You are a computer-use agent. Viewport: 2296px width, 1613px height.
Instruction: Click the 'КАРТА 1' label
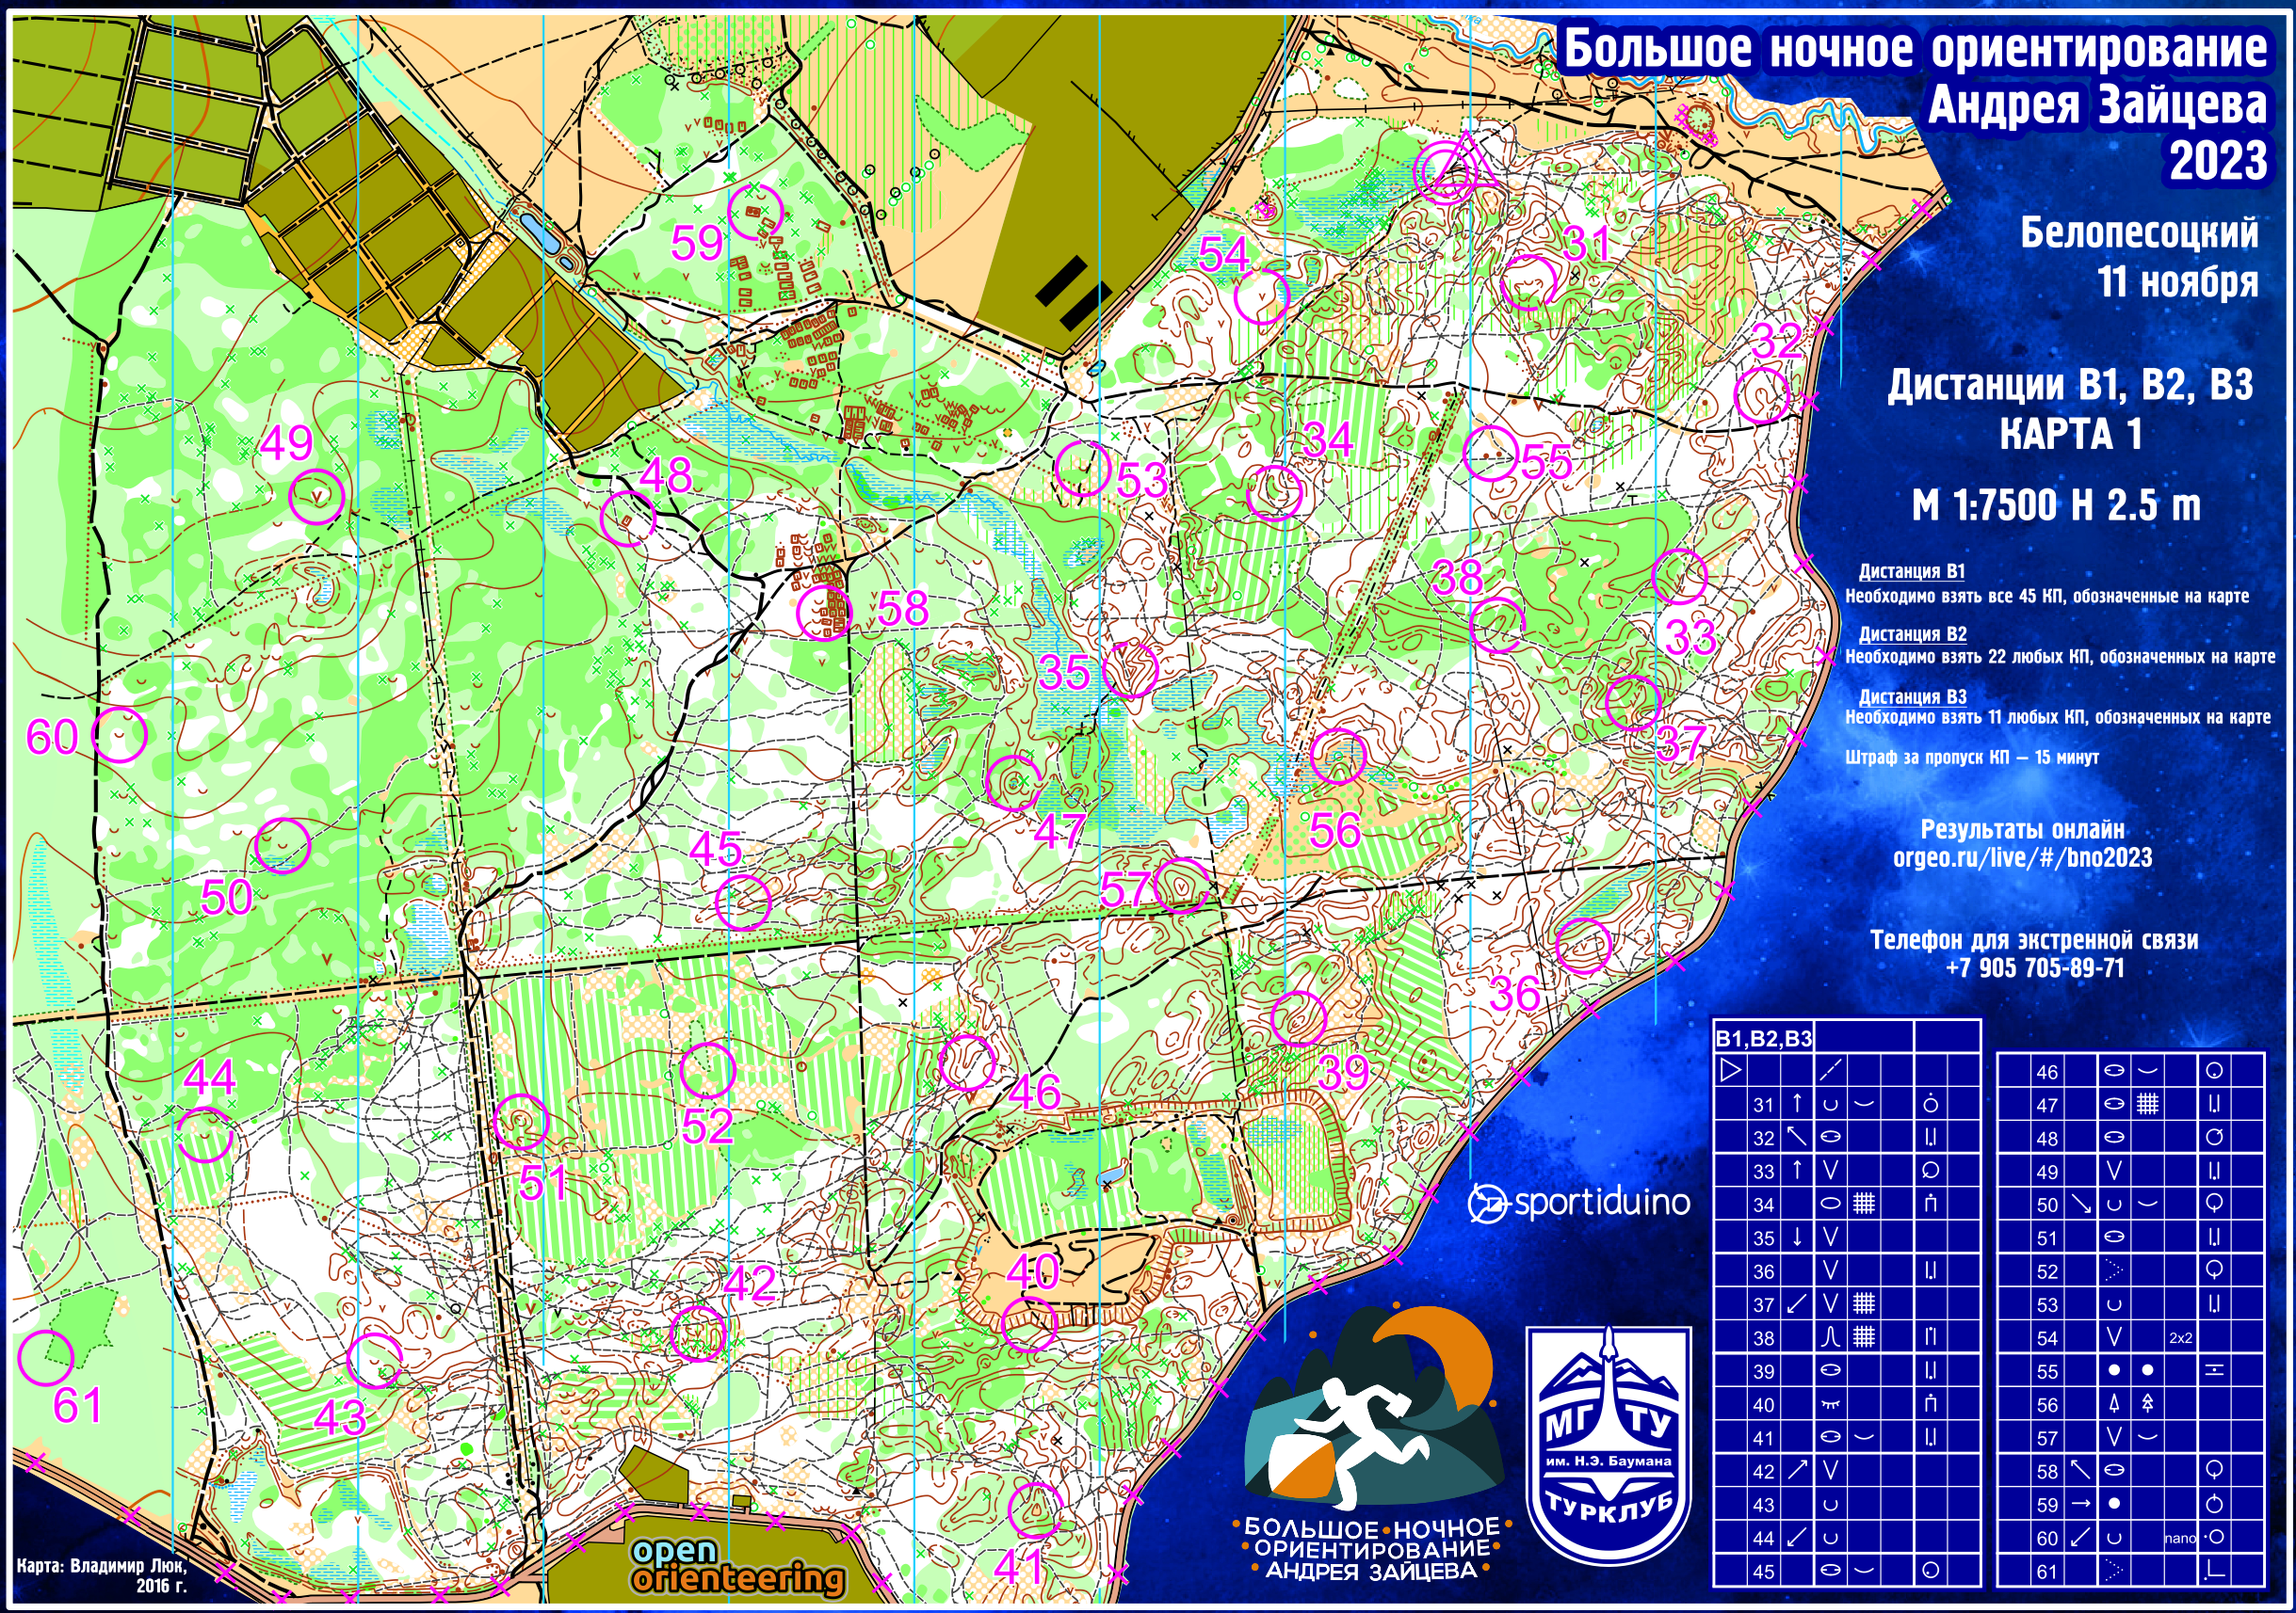coord(2070,434)
